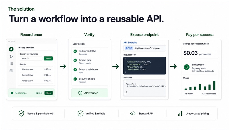Click the Secure & permissioned label
230x130 pixels.
pyautogui.click(x=40, y=113)
